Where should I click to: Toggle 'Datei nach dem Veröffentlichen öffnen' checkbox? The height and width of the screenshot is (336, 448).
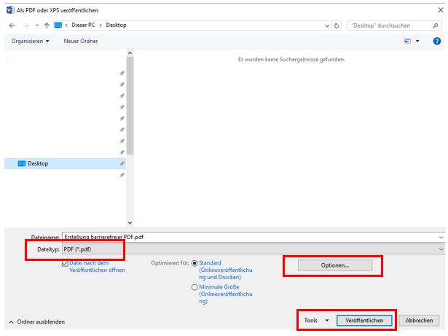(65, 263)
